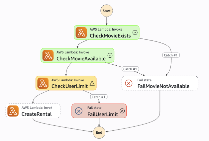The width and height of the screenshot is (209, 141).
Task: Click Catch #1 label from CheckMovieAvailable
Action: (x=130, y=69)
